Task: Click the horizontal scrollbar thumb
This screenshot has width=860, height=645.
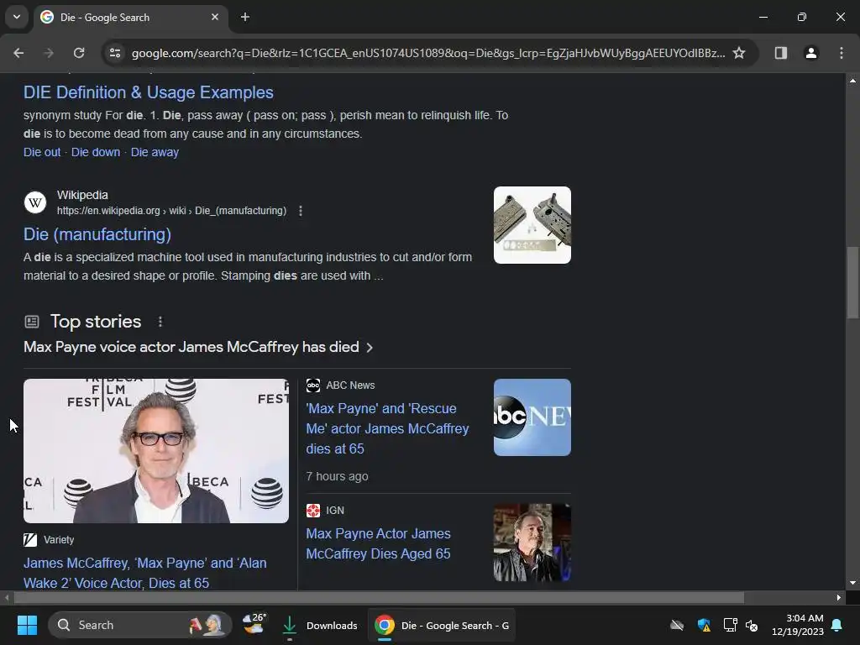Action: 379,597
